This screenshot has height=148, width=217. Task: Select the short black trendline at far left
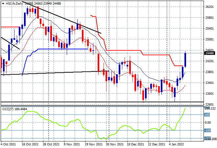coord(10,43)
